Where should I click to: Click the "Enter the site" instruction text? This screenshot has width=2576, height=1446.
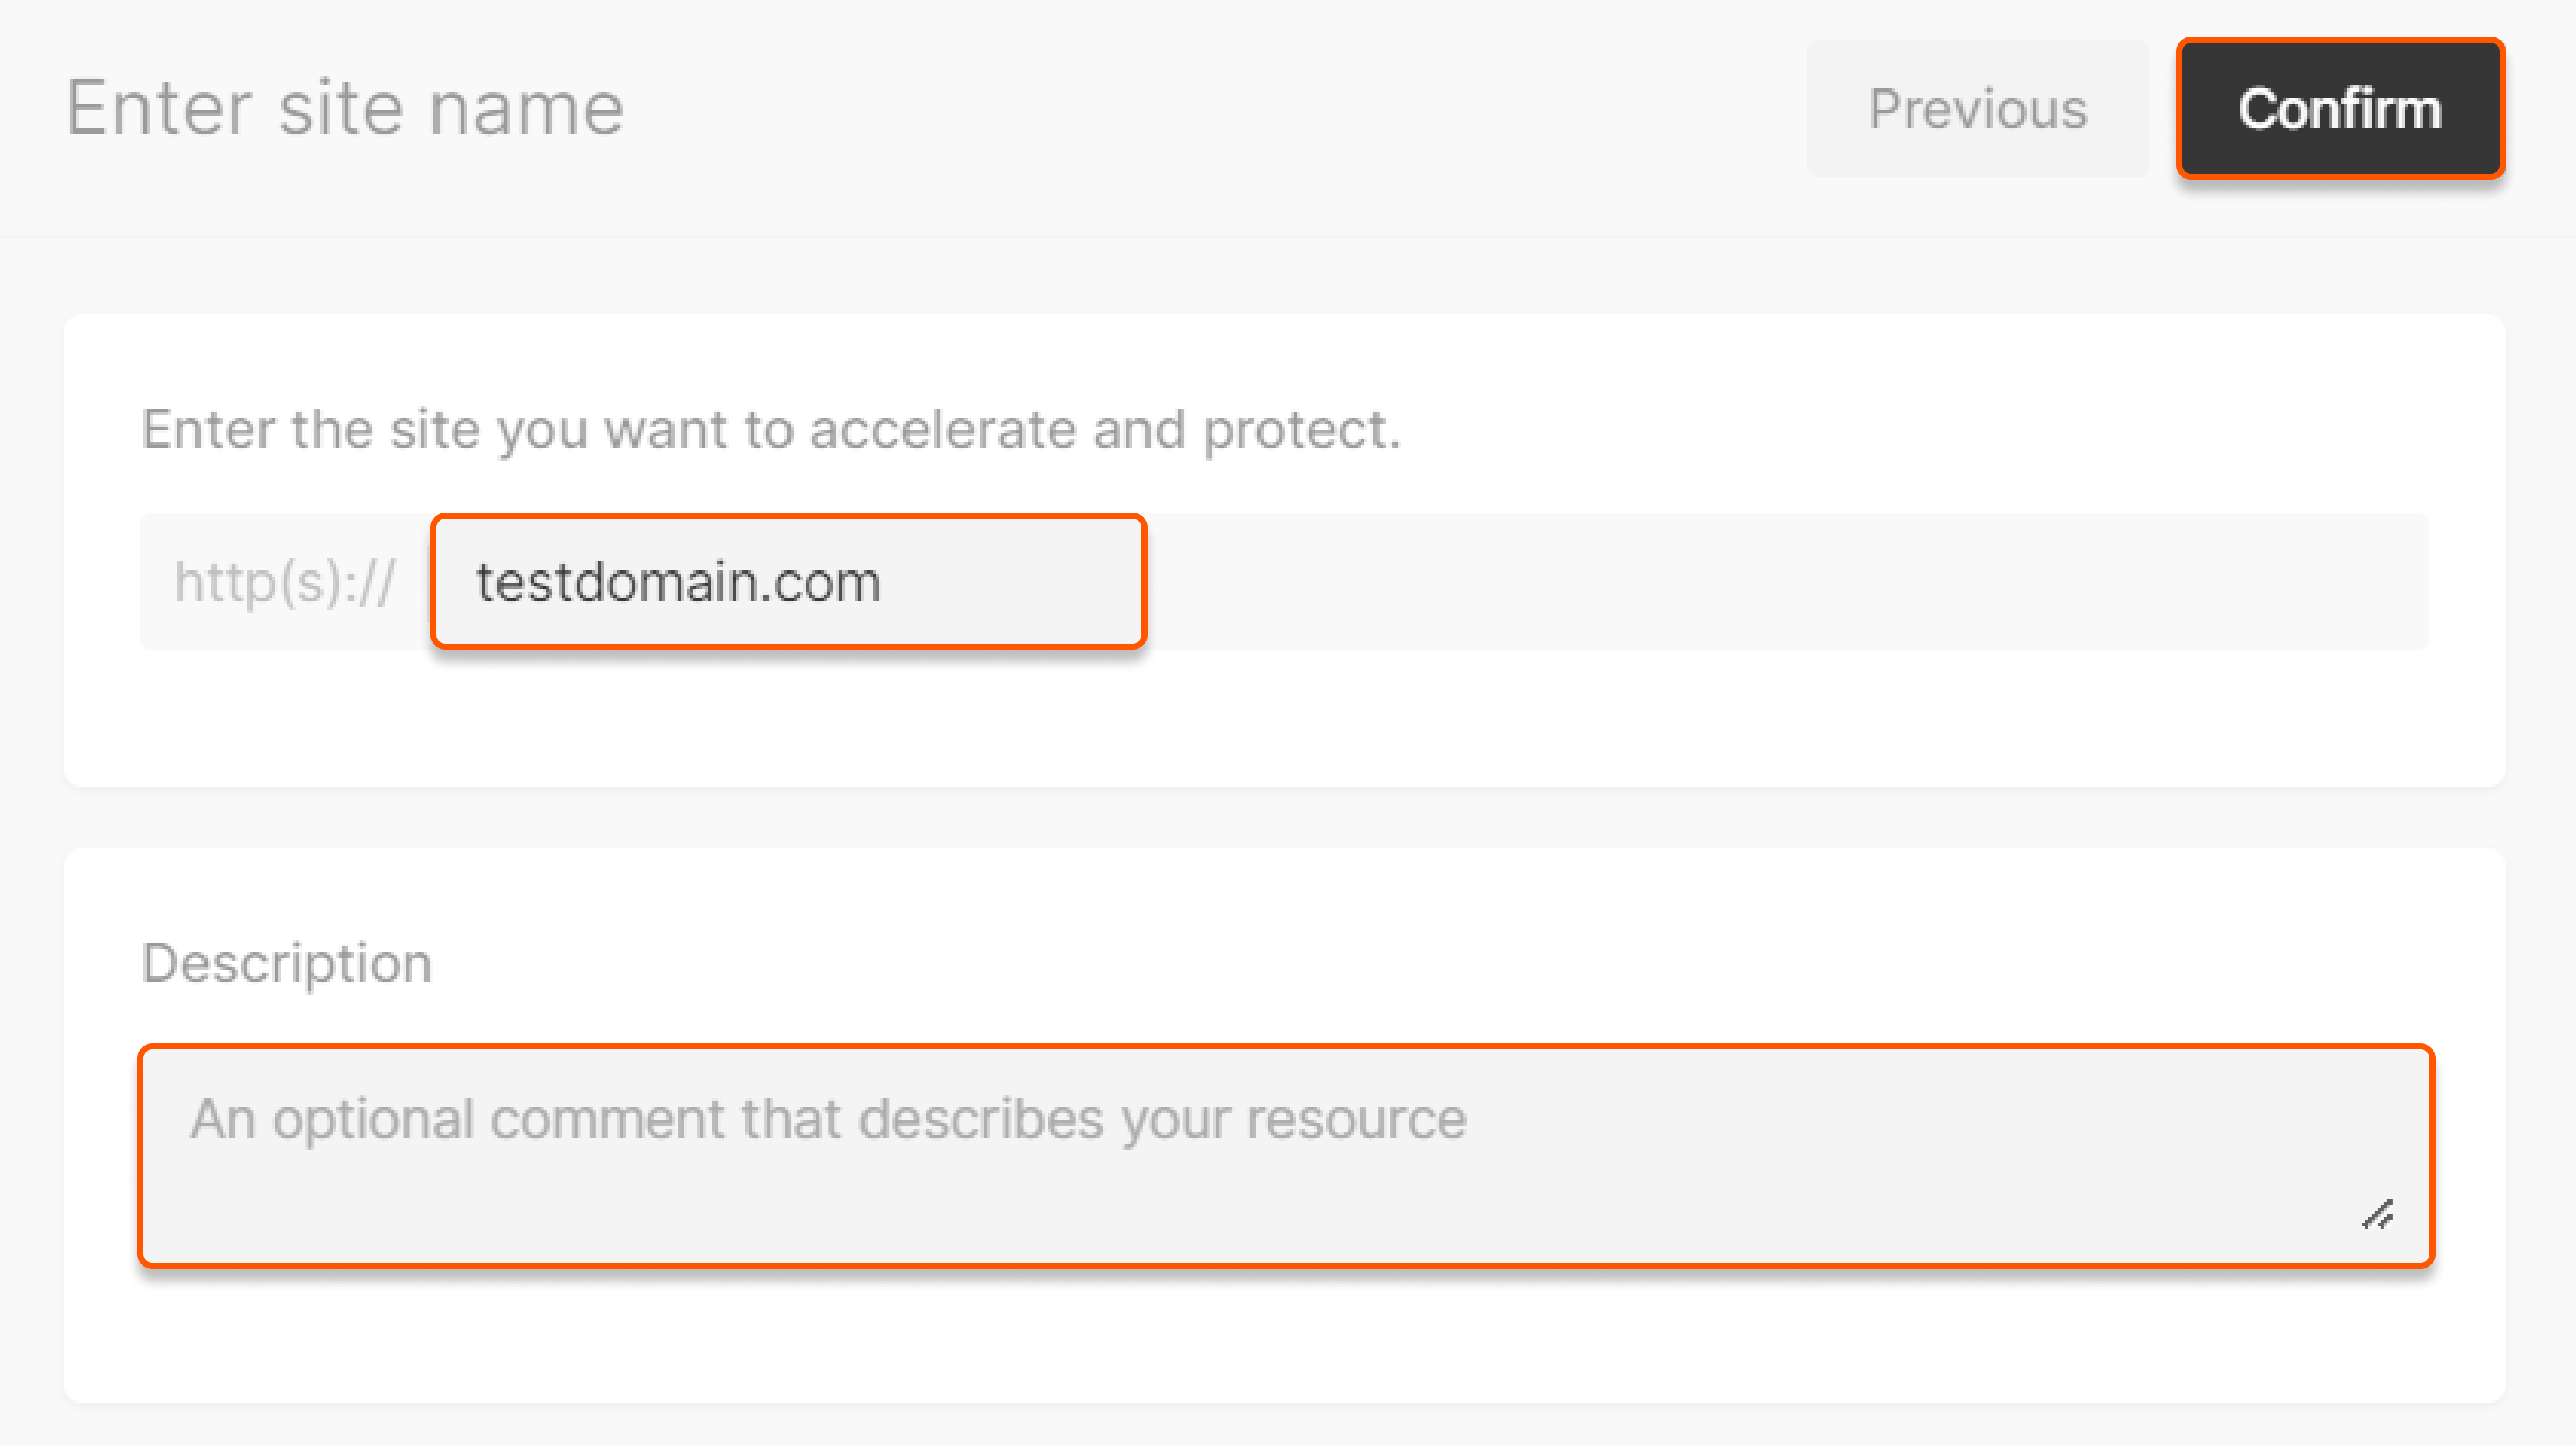(x=771, y=429)
